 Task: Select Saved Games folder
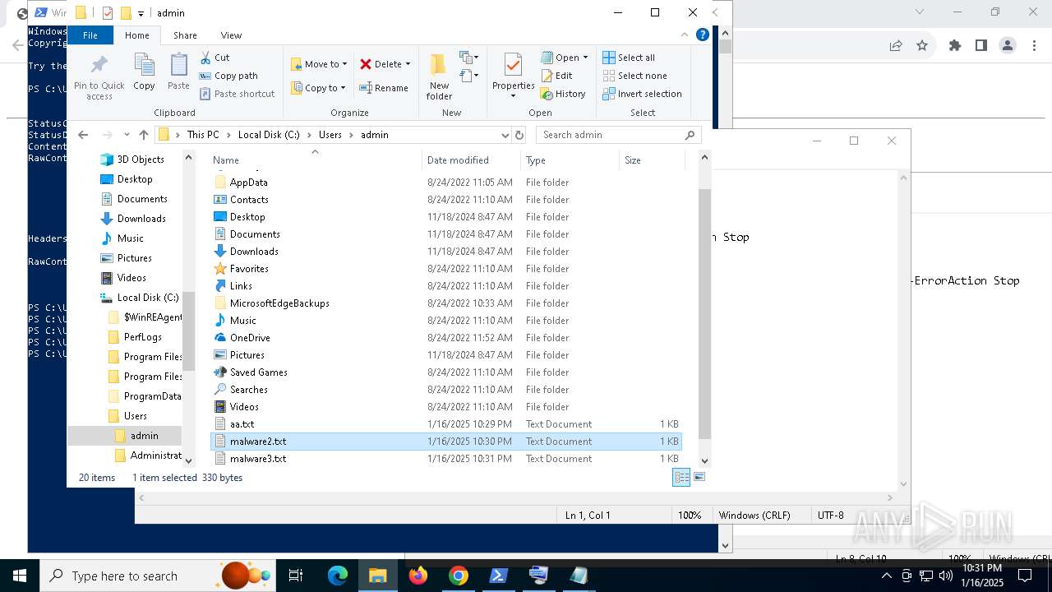(446, 372)
